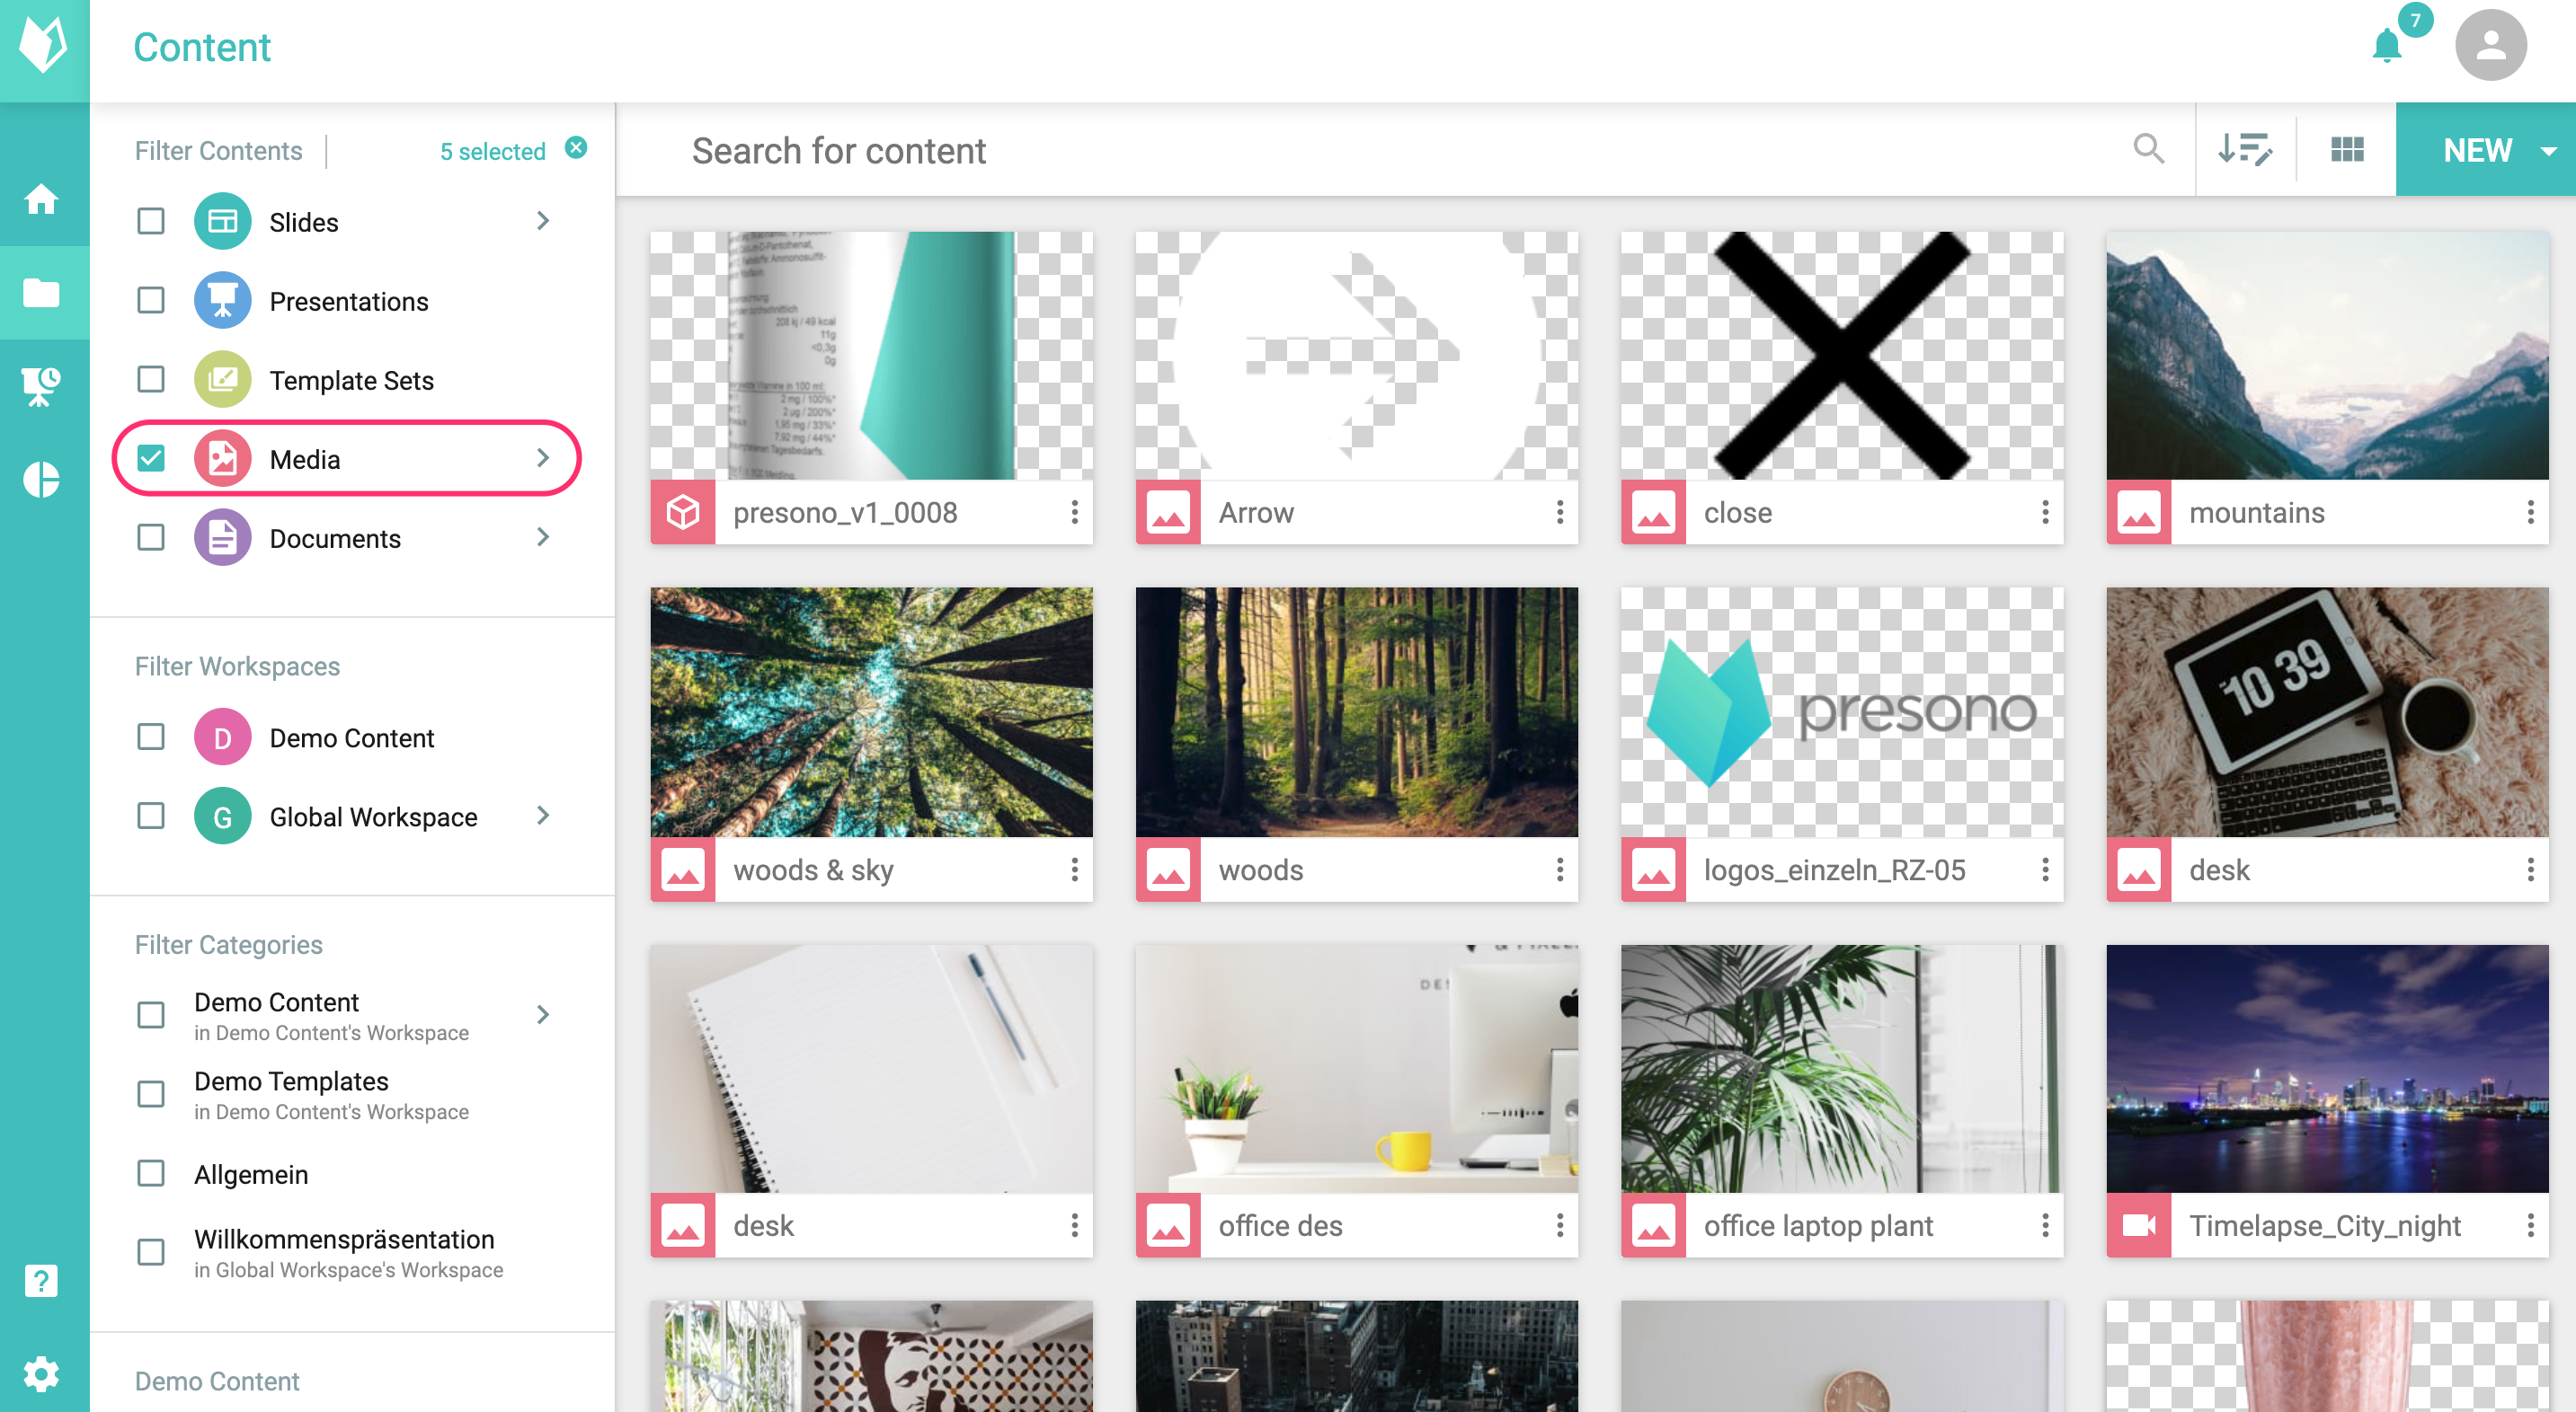2576x1412 pixels.
Task: Click the Search for content field
Action: click(1400, 150)
